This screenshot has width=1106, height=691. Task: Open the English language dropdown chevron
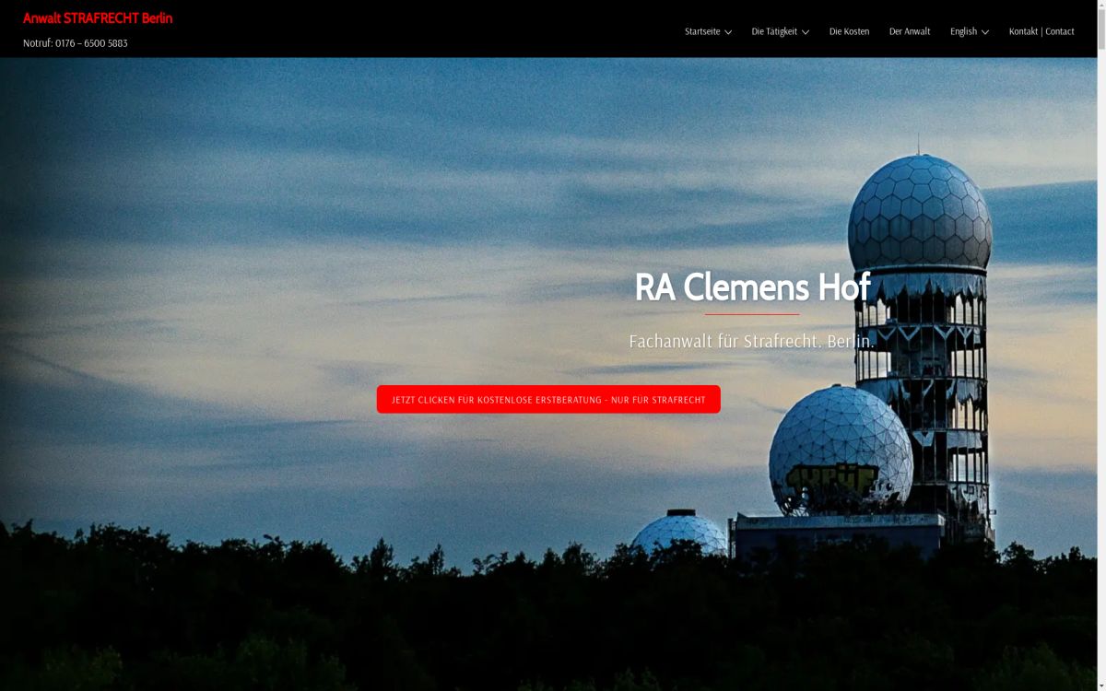pos(985,32)
